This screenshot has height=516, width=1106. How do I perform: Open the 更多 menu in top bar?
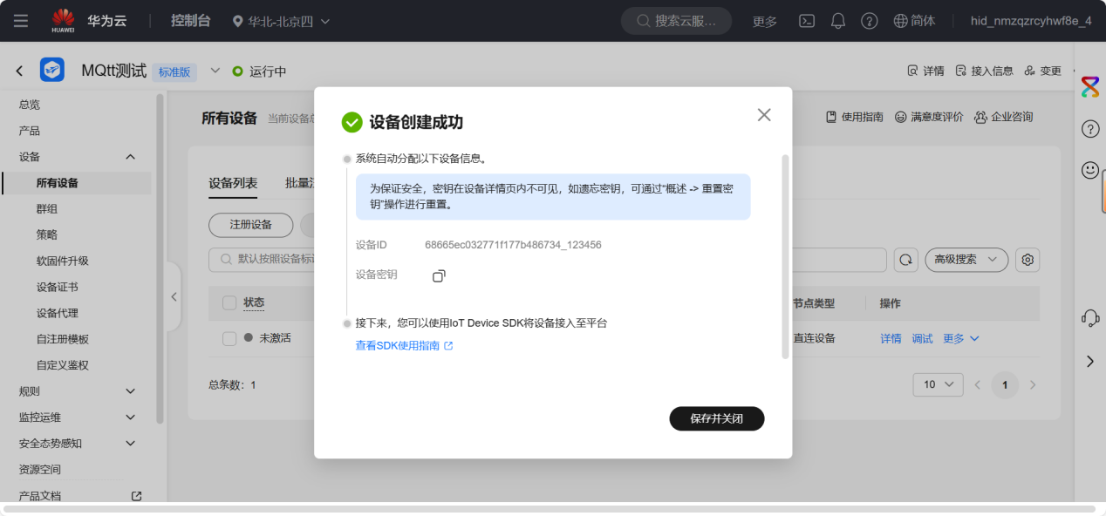pyautogui.click(x=764, y=20)
